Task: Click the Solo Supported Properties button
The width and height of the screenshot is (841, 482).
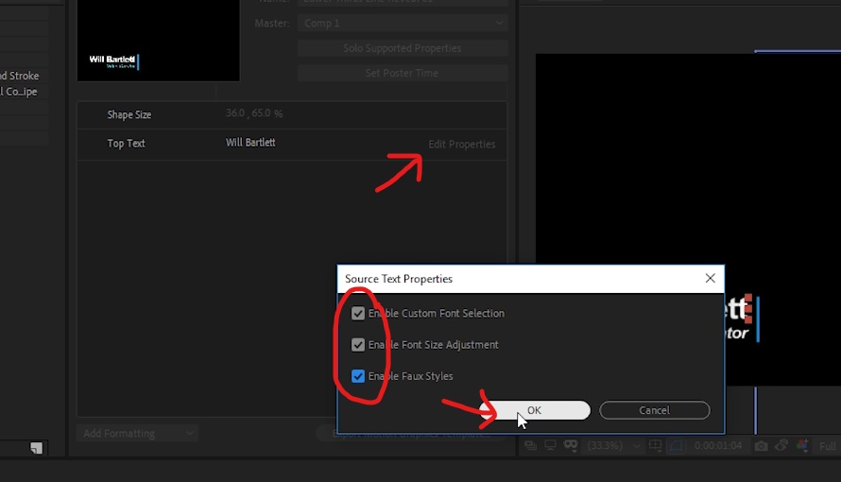Action: pyautogui.click(x=403, y=48)
